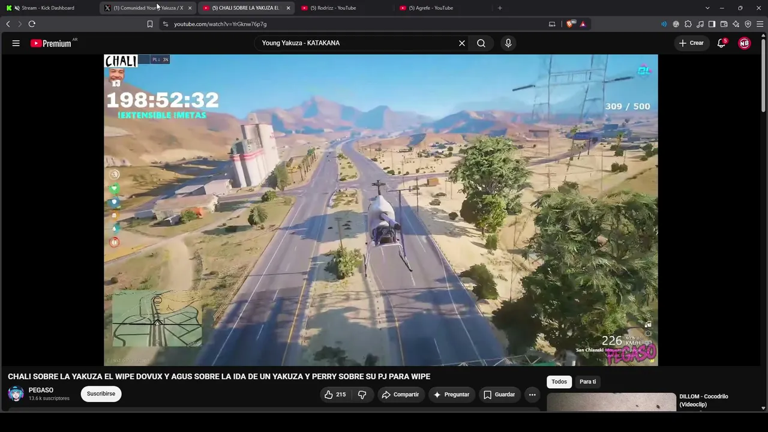Go to YouTube Premium home logo
The image size is (768, 432).
[x=51, y=43]
